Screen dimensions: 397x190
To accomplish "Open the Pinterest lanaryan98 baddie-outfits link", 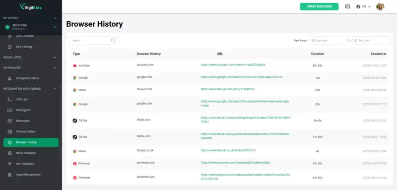I will 235,162.
